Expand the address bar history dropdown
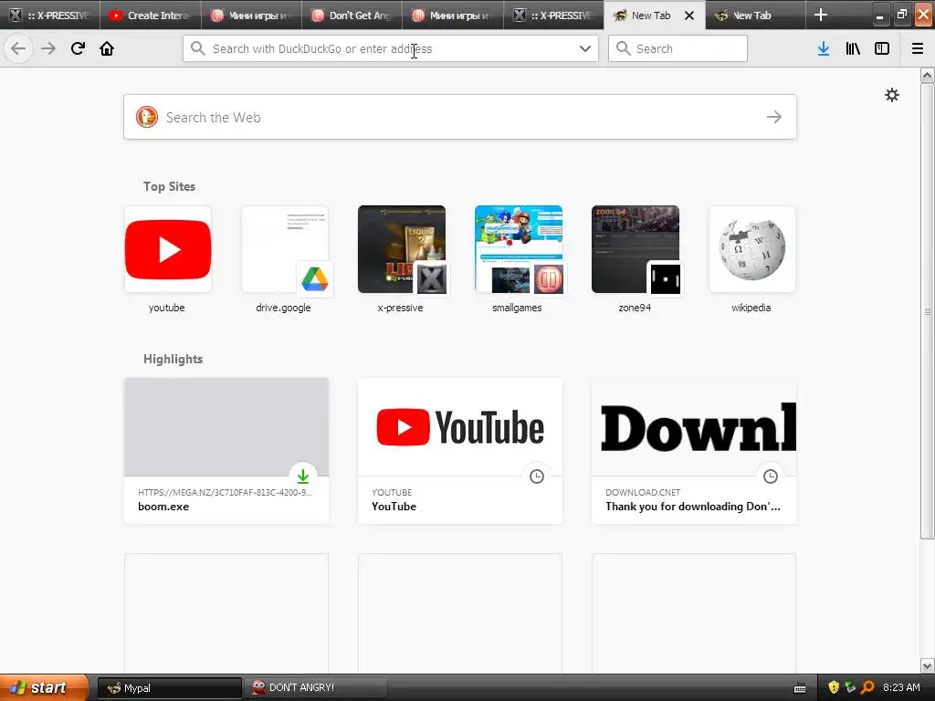935x701 pixels. point(585,49)
